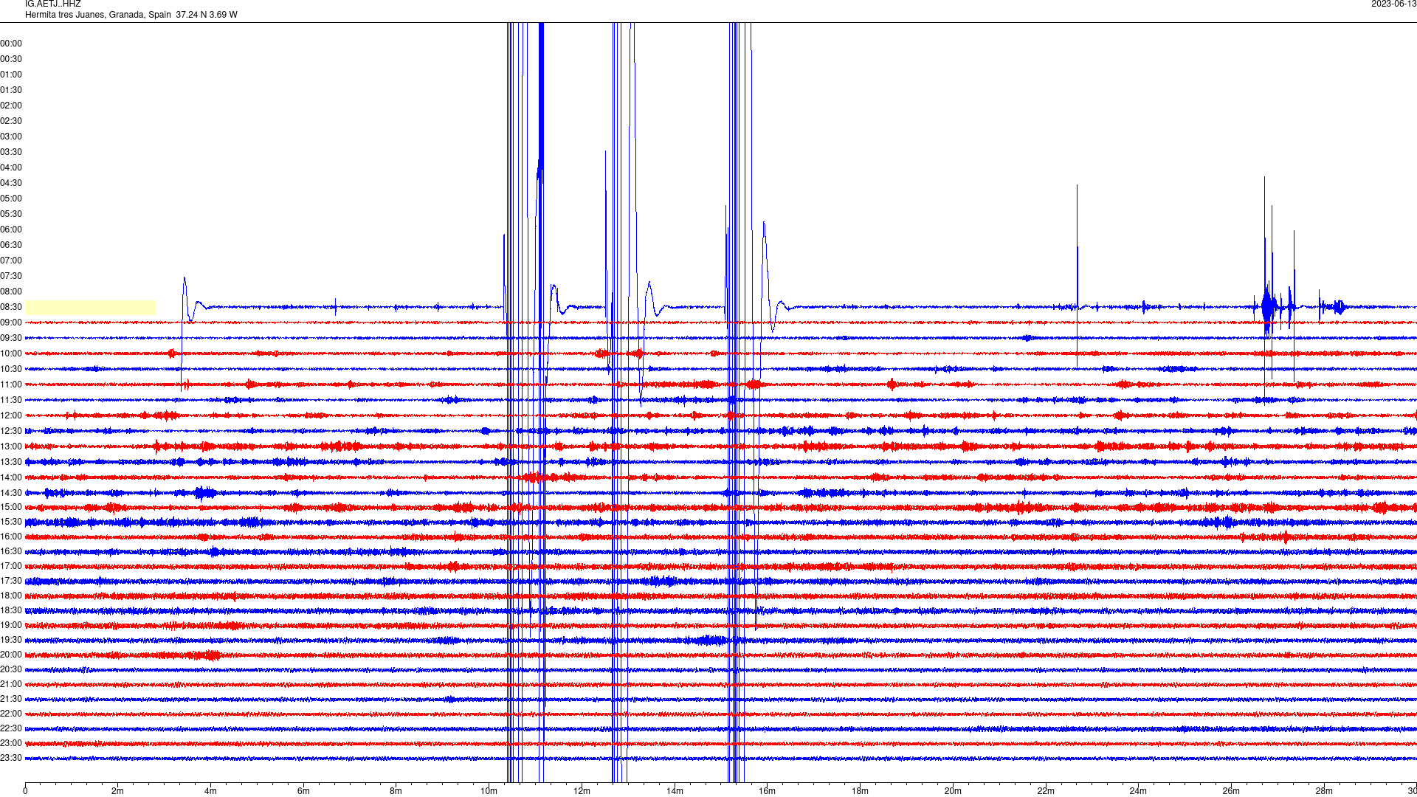Click the 10:00 time row label
Screen dimensions: 1417x797
pyautogui.click(x=11, y=353)
